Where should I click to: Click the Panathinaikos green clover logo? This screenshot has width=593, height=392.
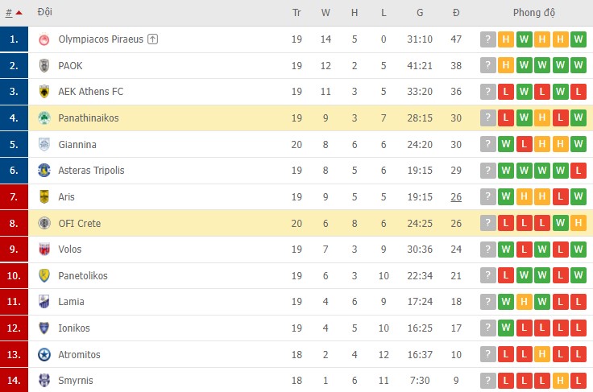pyautogui.click(x=44, y=118)
